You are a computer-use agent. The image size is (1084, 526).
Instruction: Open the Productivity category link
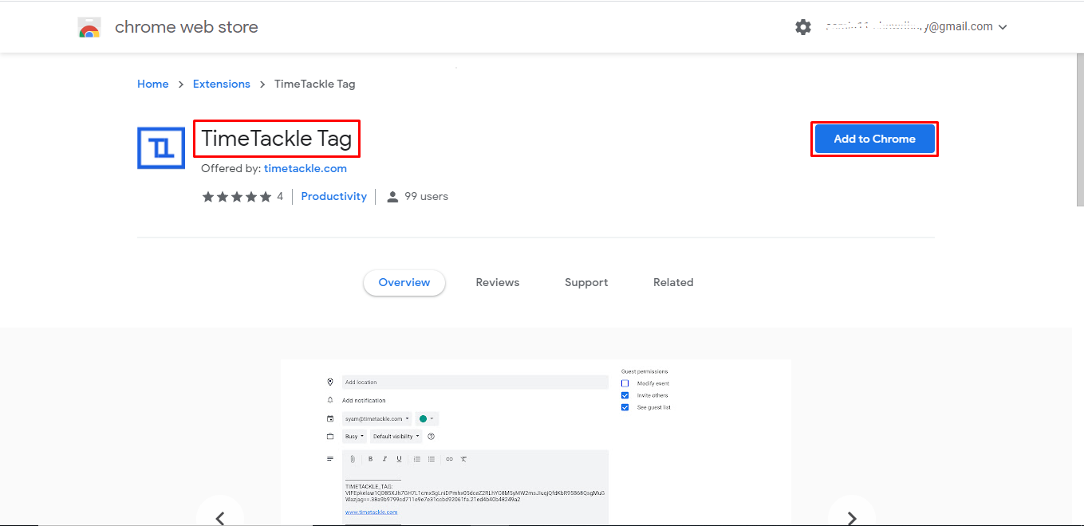coord(334,197)
